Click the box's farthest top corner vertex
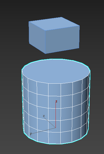Screen dimensions: 104x154 point(61,17)
